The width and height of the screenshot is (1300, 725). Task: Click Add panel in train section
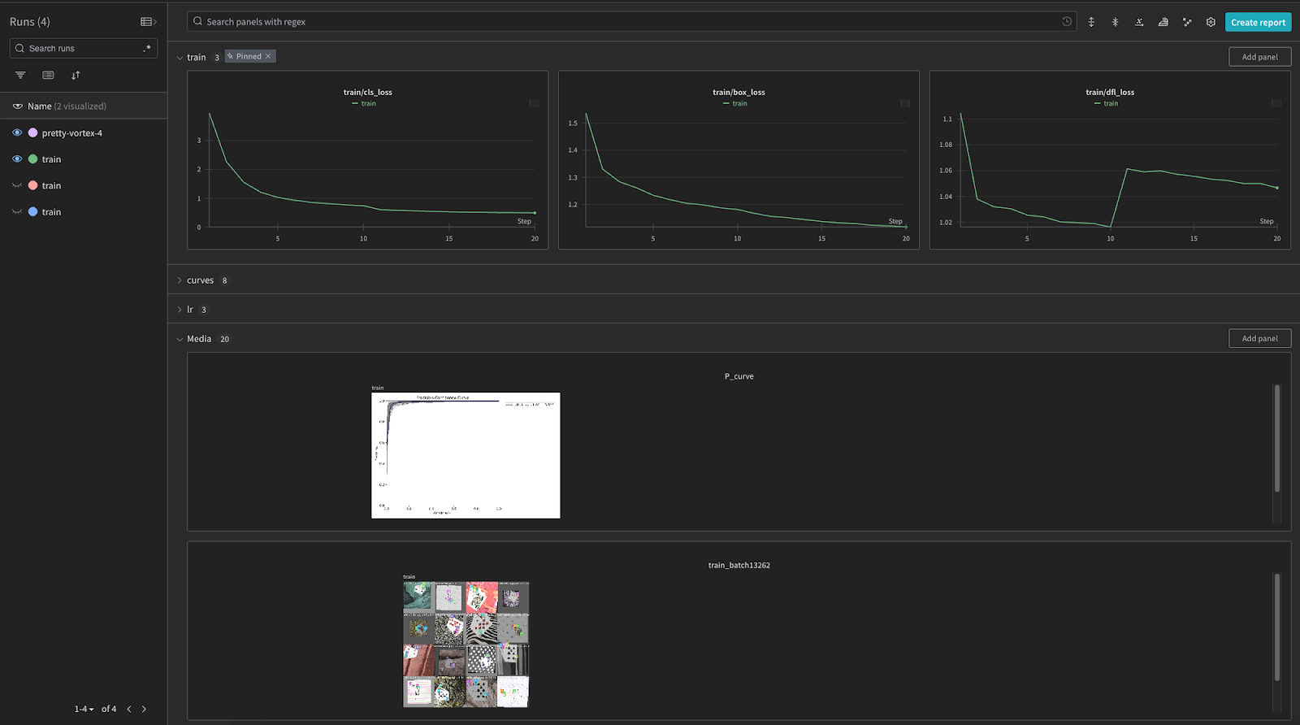click(1259, 57)
